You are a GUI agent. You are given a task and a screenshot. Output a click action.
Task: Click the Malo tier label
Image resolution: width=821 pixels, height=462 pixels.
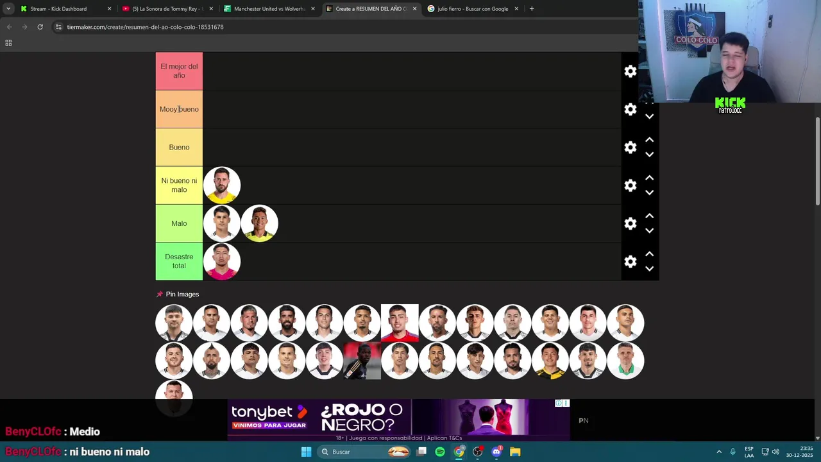pos(179,223)
